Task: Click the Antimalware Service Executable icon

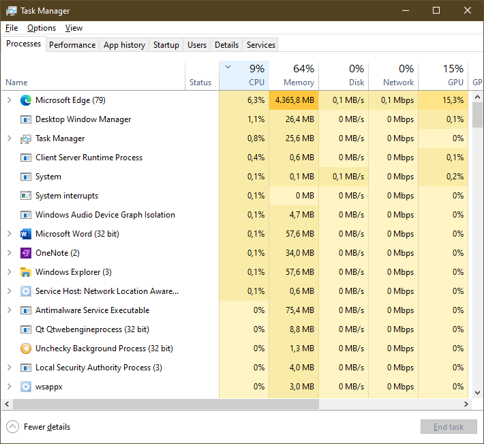Action: click(x=26, y=310)
